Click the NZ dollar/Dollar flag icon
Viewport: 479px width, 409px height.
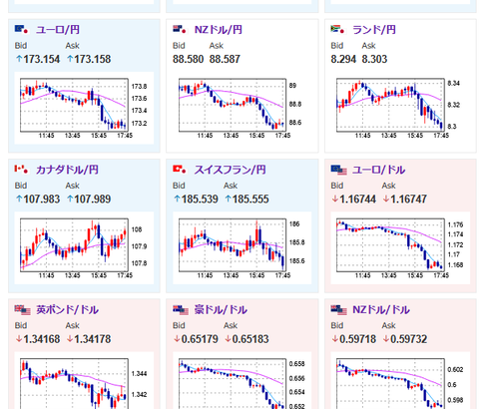pyautogui.click(x=338, y=310)
